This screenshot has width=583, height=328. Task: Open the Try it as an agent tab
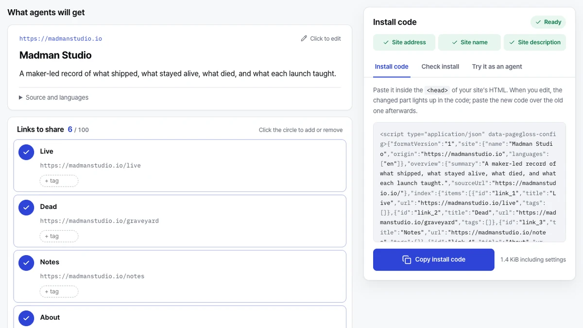[497, 67]
